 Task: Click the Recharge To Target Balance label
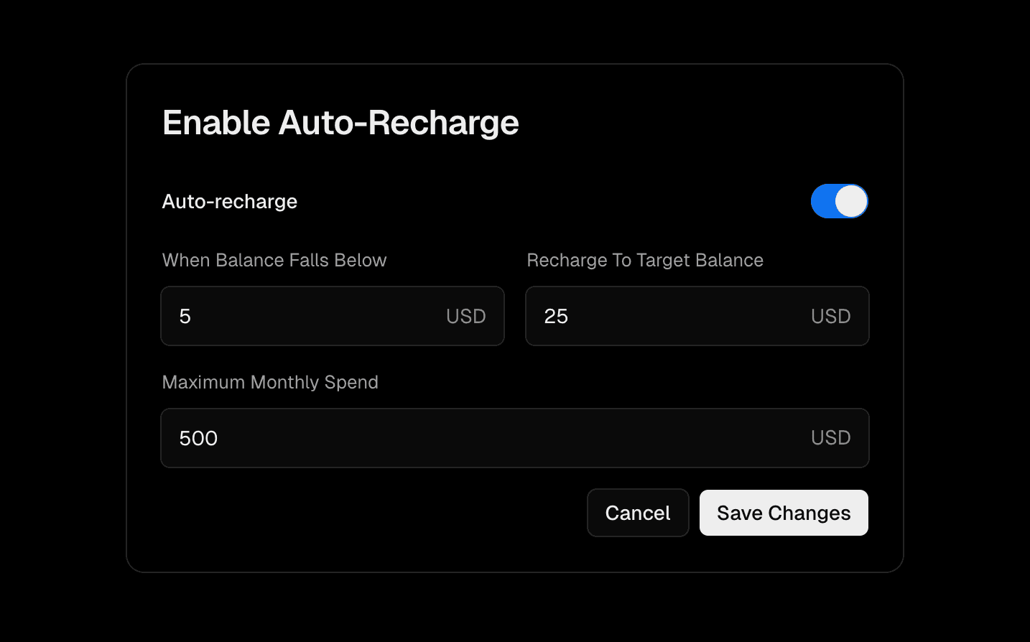pyautogui.click(x=645, y=260)
